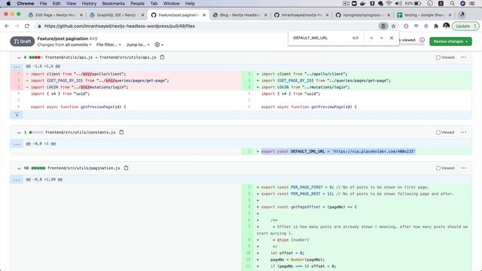Expand lines below api.js diff
Viewport: 482px width, 271px height.
pos(17,114)
